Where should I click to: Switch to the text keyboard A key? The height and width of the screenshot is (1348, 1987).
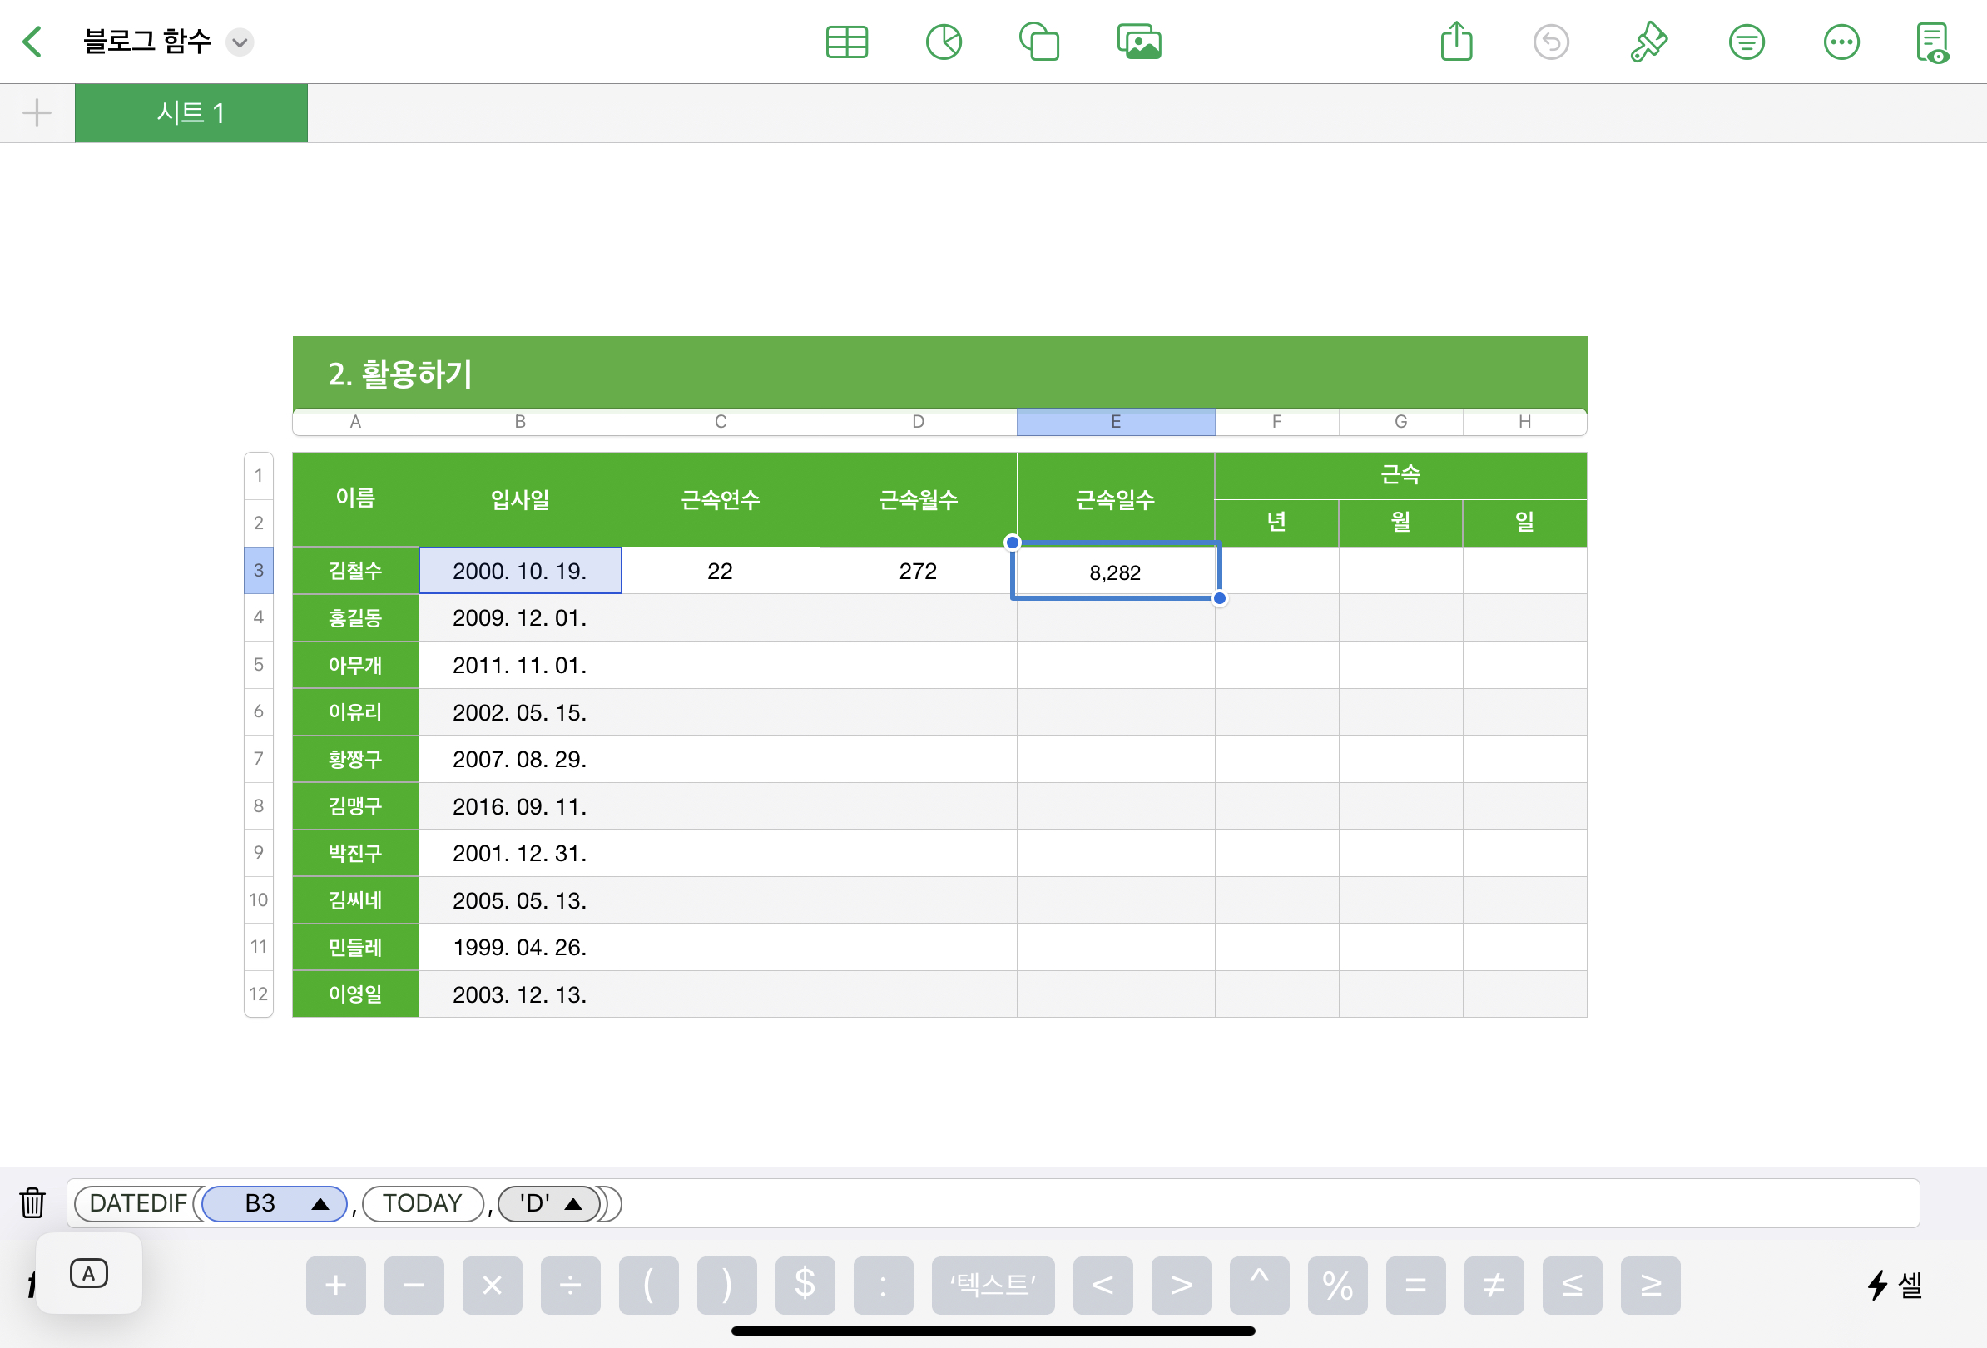pyautogui.click(x=89, y=1273)
